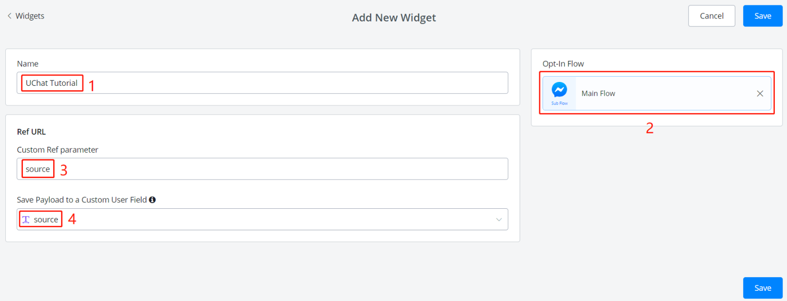787x301 pixels.
Task: Click the Save Payload to Custom User Field label
Action: [x=81, y=200]
